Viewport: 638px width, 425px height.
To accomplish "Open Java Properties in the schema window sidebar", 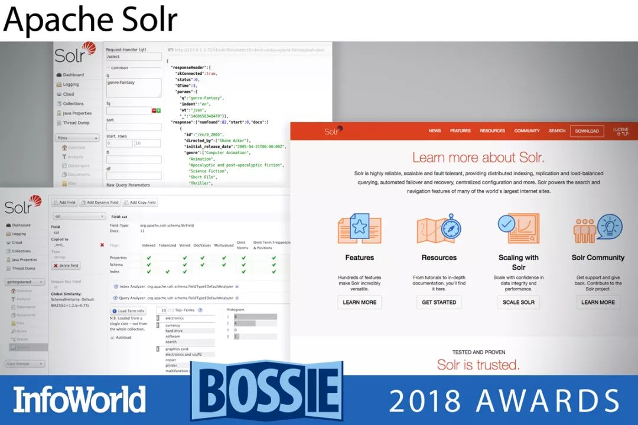I will [22, 260].
